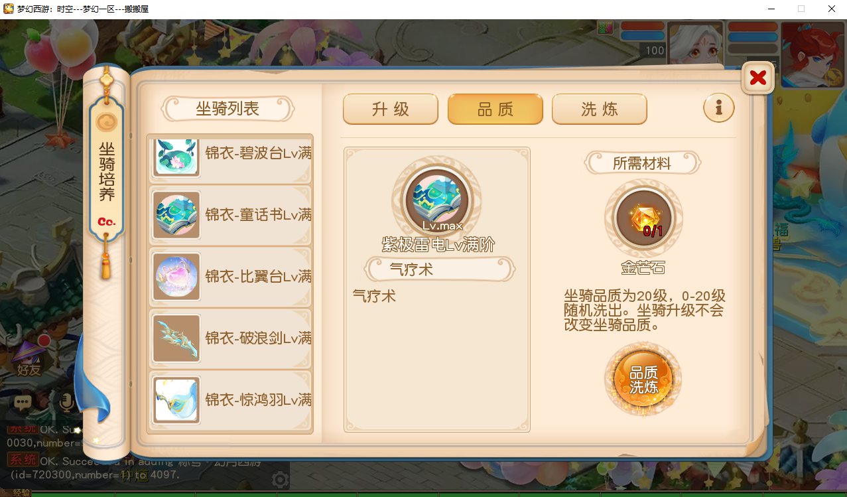
Task: Switch to the 升级 tab
Action: 391,109
